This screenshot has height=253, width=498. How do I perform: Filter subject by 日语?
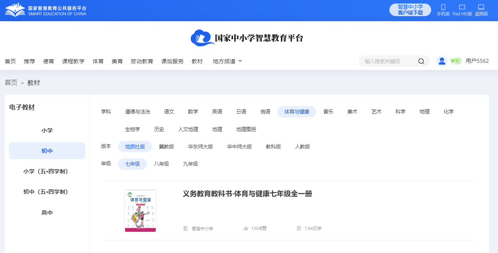tap(241, 112)
